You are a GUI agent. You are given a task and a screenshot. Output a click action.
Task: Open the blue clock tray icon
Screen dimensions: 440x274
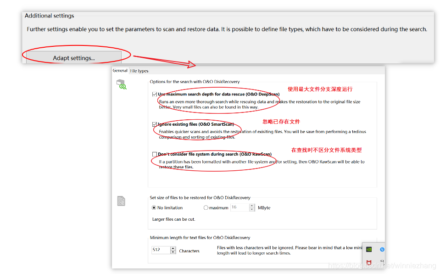click(382, 249)
